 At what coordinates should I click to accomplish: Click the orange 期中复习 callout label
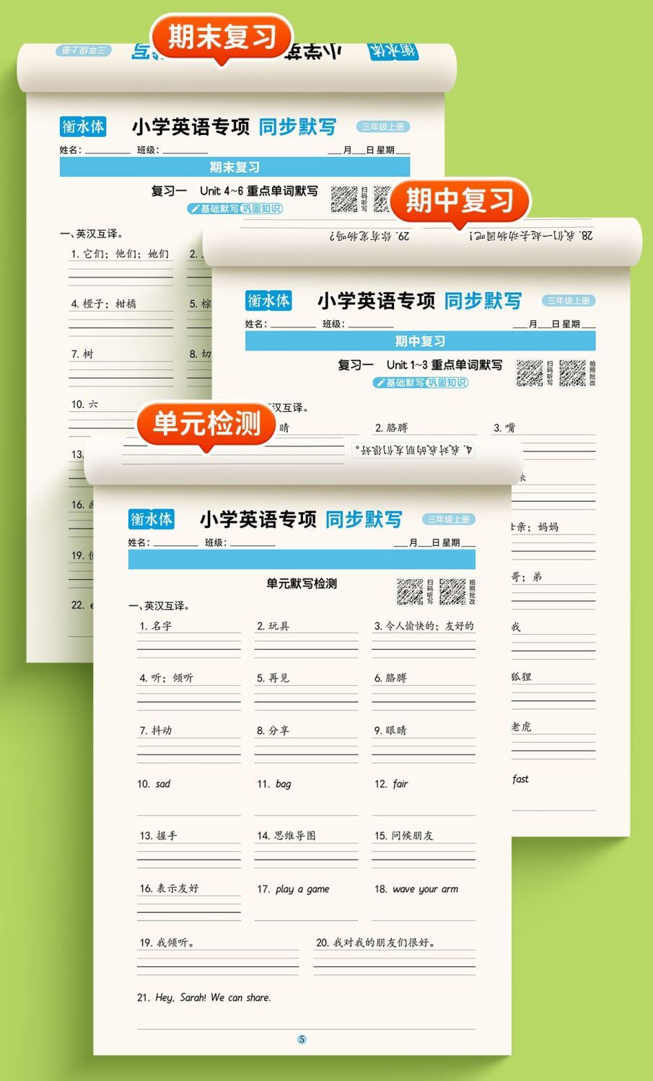(x=460, y=200)
